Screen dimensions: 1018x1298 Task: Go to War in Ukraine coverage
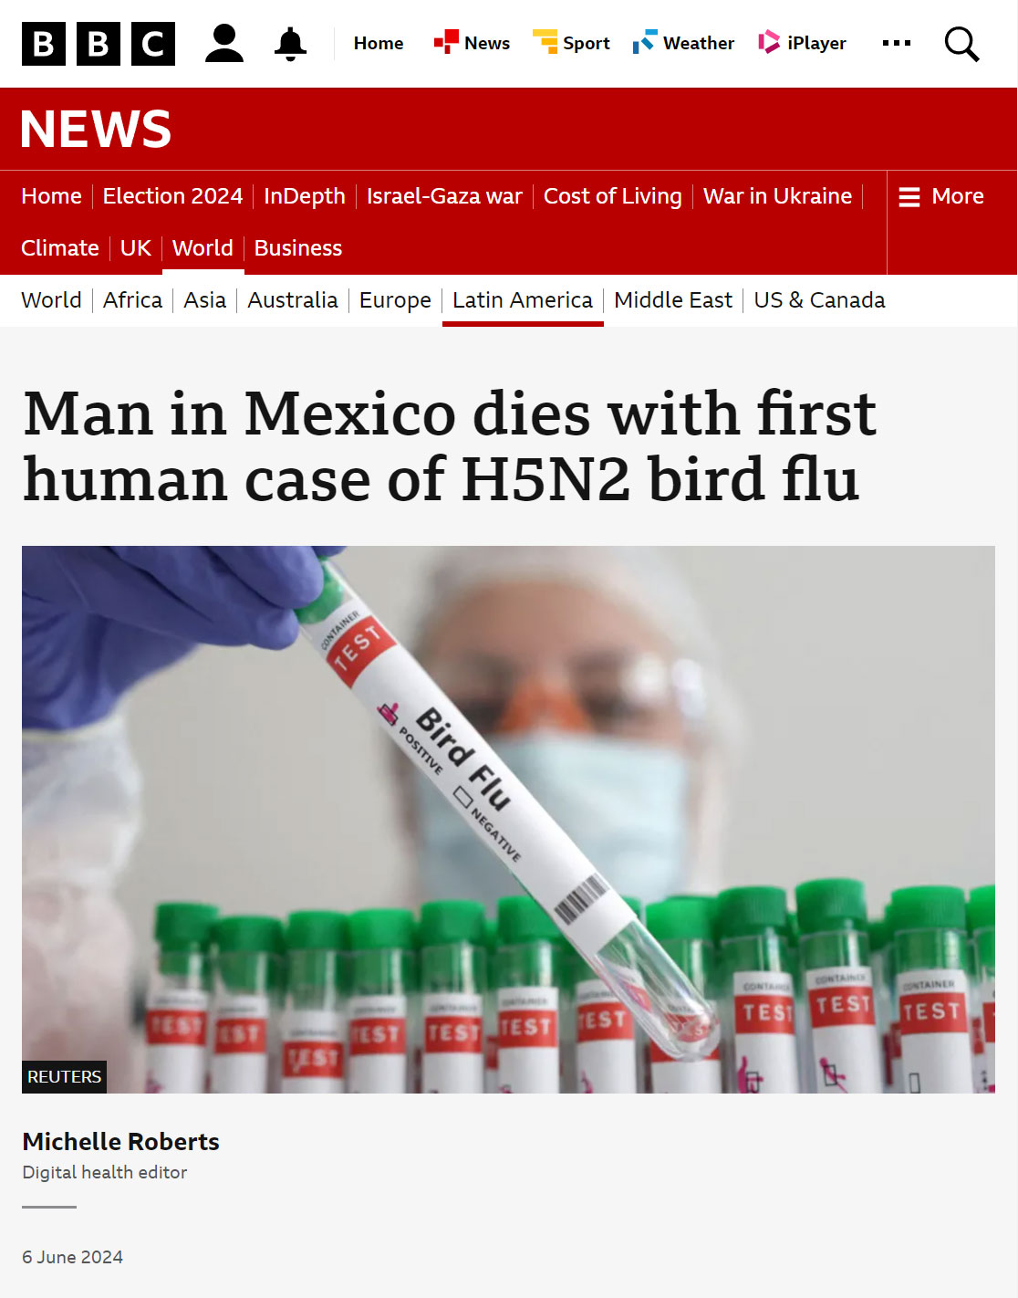point(777,196)
